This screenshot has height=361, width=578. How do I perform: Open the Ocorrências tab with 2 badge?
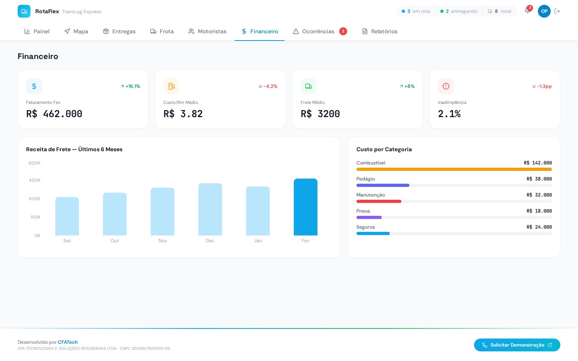(x=318, y=31)
